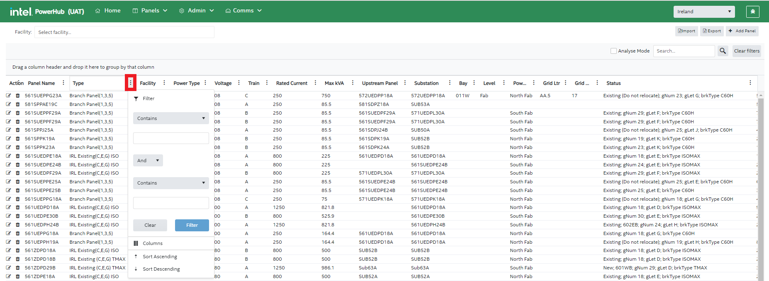Open Panel Name column menu dots
Screen dimensions: 769x281
tap(63, 83)
